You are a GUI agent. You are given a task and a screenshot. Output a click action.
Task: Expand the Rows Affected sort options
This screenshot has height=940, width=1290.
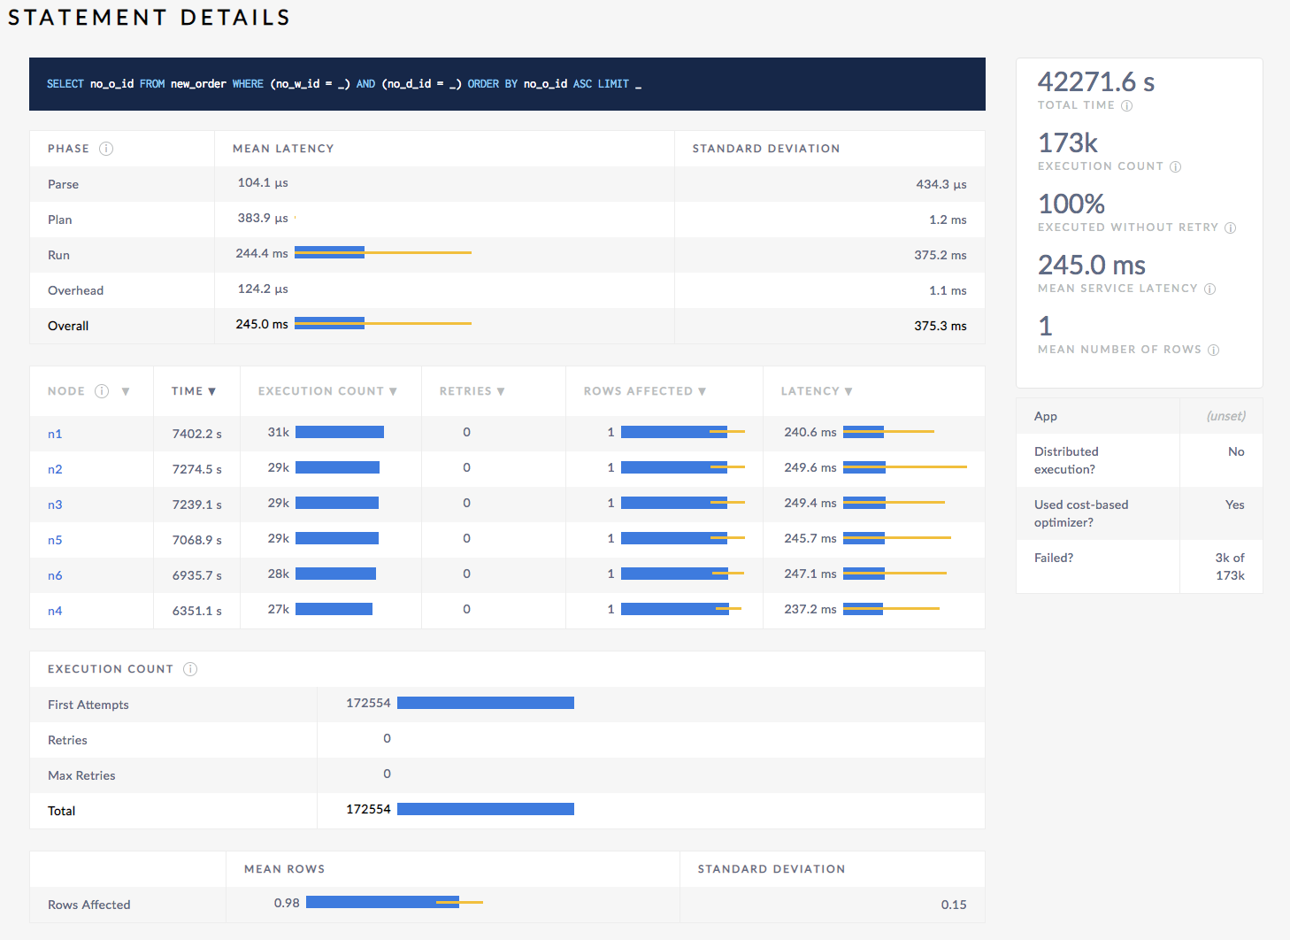tap(703, 390)
